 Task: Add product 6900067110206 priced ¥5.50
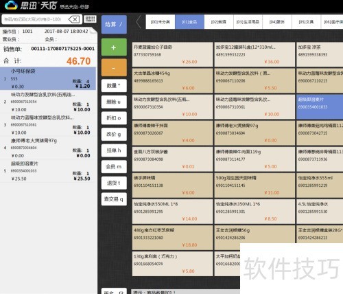point(255,80)
